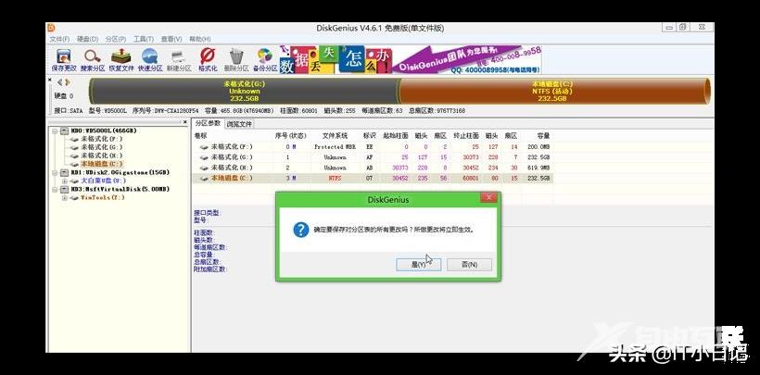Click the HD3 MsftVirtualDisk icon in tree
Viewport: 760px width, 375px height.
[64, 189]
